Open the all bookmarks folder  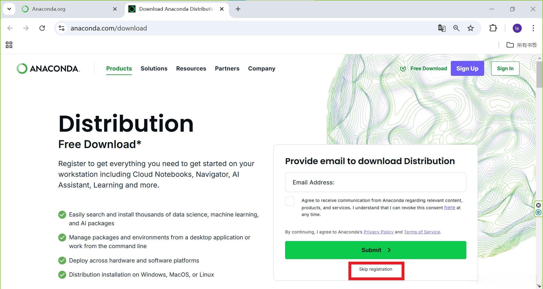522,45
